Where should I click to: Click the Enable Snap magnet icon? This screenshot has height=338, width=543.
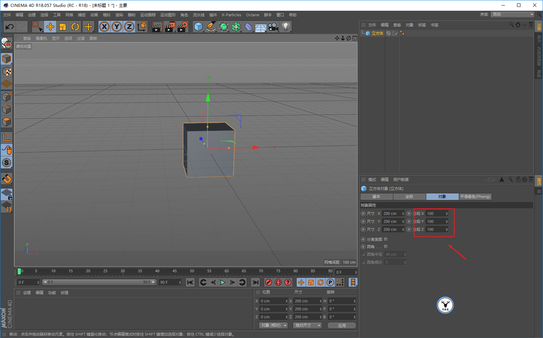[7, 179]
